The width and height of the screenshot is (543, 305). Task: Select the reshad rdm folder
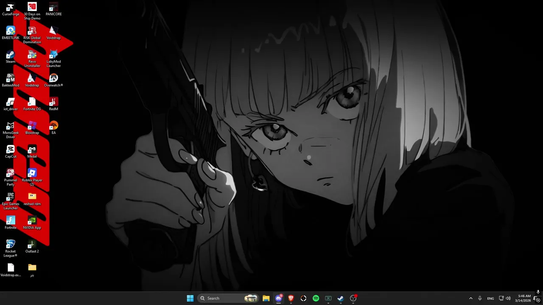coord(32,199)
